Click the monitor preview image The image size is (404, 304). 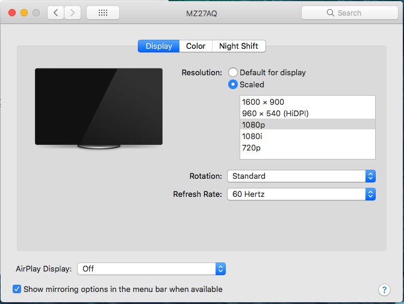[99, 108]
